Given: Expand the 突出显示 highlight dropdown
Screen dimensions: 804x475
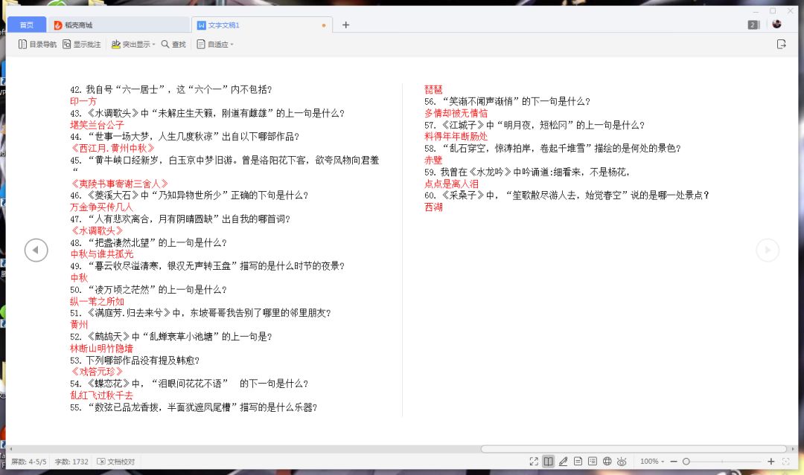Looking at the screenshot, I should 133,45.
